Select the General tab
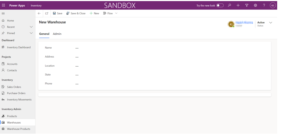This screenshot has width=281, height=137. point(44,34)
